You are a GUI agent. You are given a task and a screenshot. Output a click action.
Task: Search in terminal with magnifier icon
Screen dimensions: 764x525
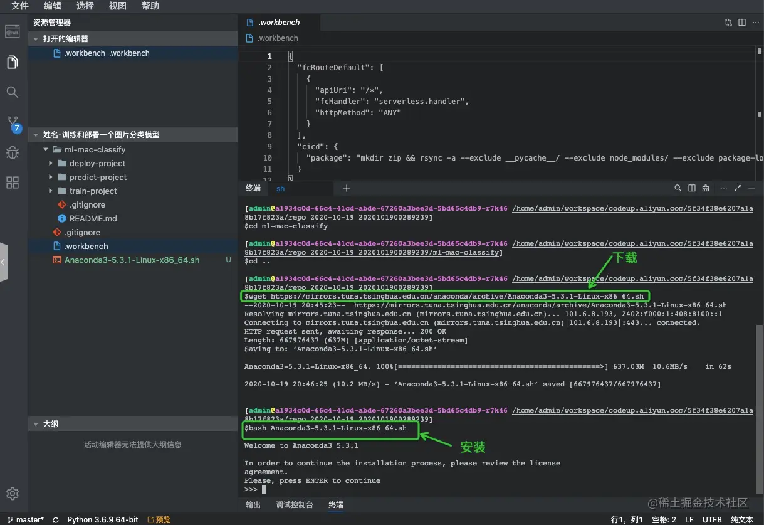click(678, 188)
